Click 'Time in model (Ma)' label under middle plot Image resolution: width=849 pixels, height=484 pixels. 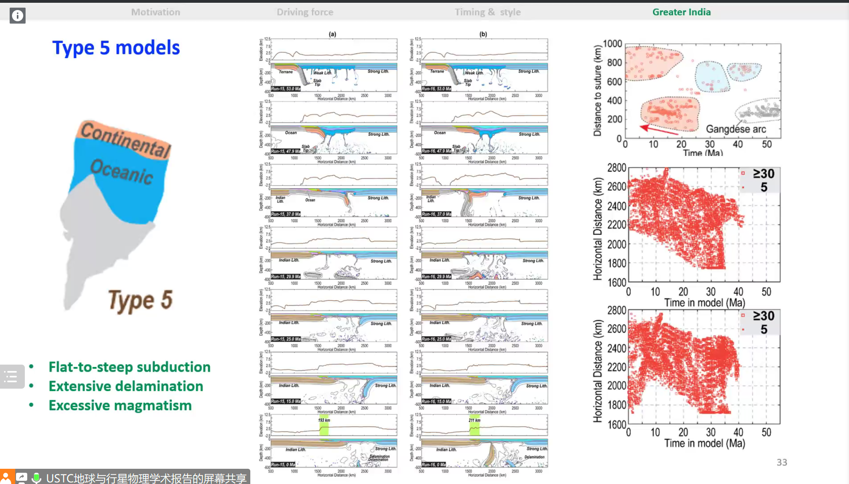point(705,302)
